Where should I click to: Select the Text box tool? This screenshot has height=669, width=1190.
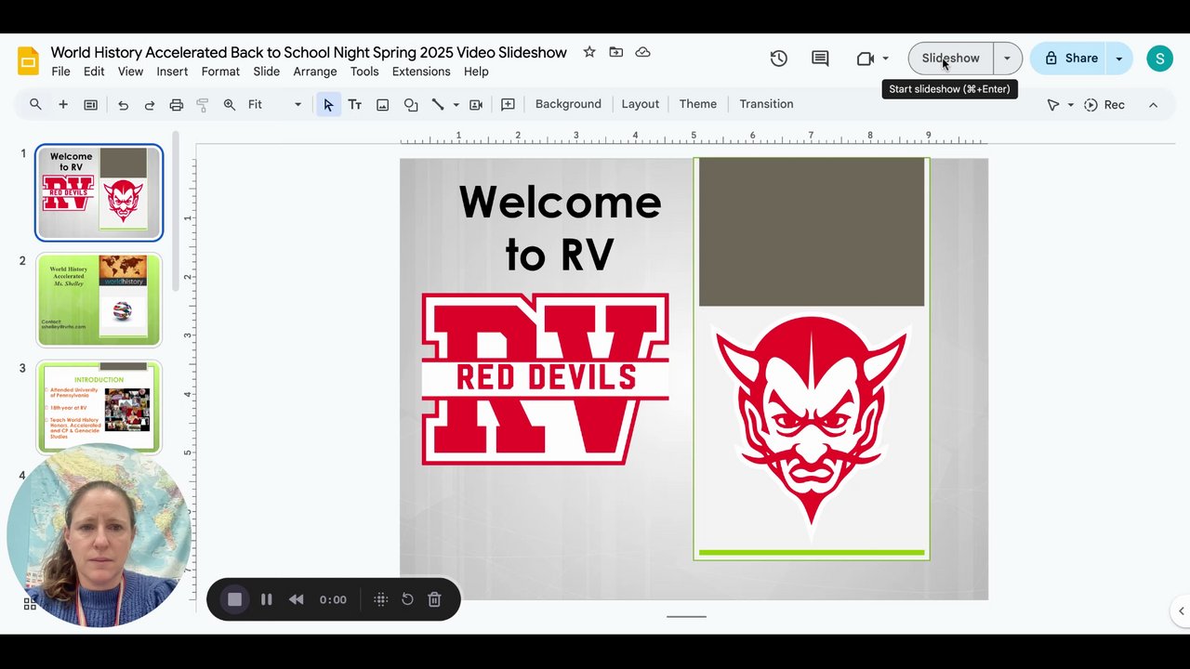coord(354,105)
